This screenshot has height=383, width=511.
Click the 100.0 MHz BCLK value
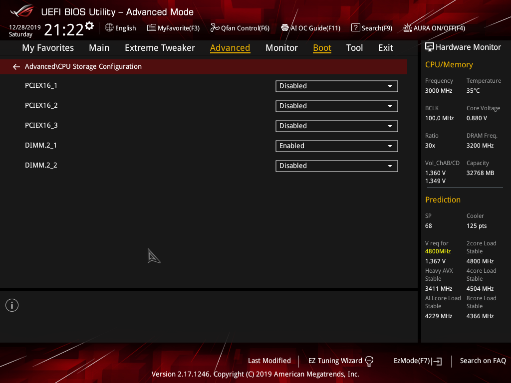439,118
